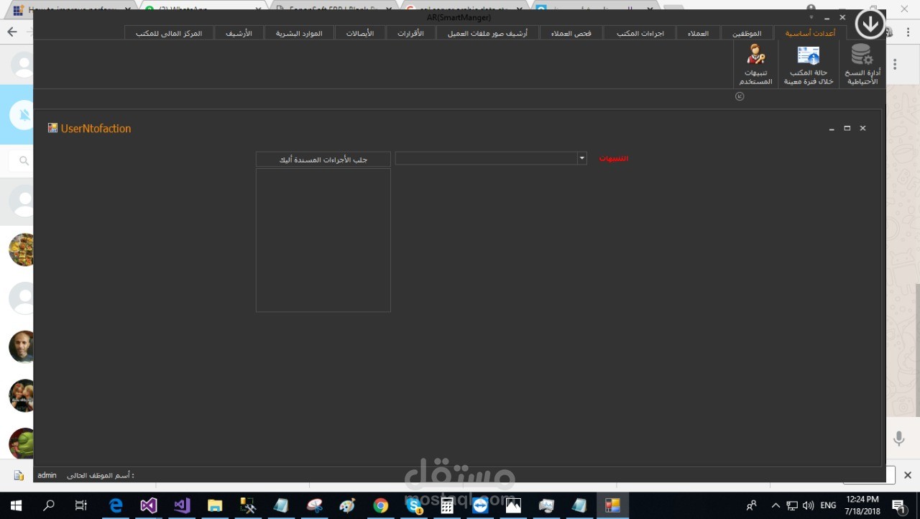Switch to the أعدادت أساسية tab
920x519 pixels.
tap(810, 33)
